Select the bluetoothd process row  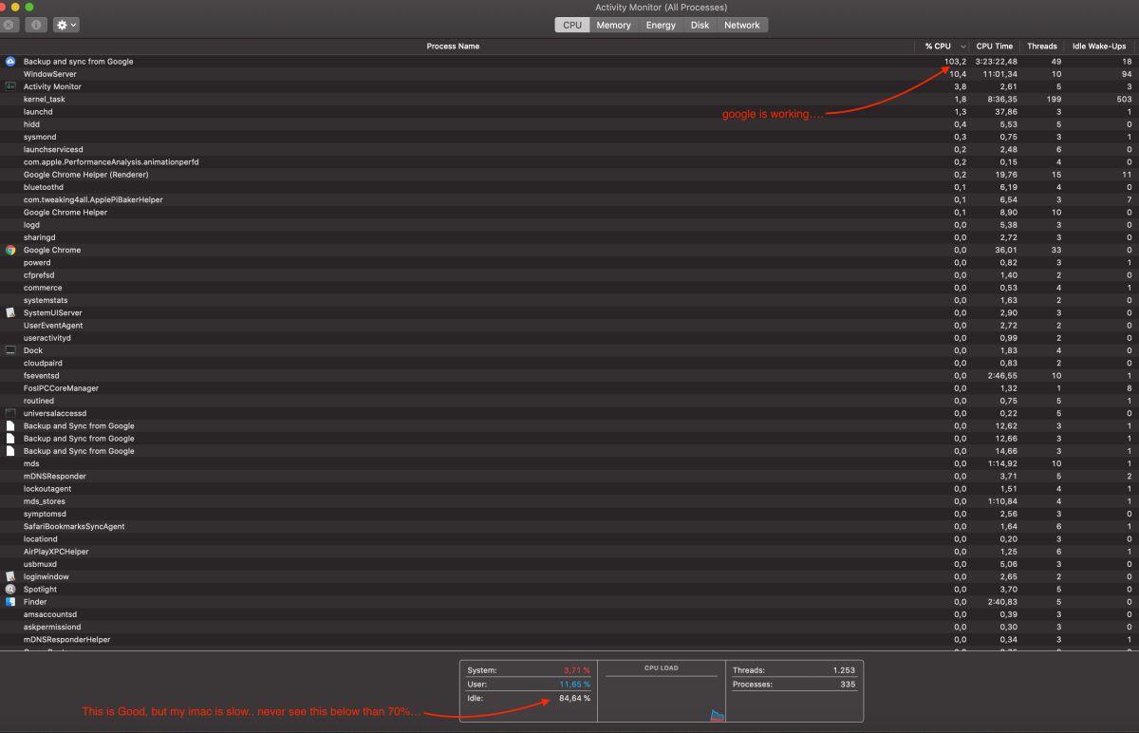click(569, 187)
